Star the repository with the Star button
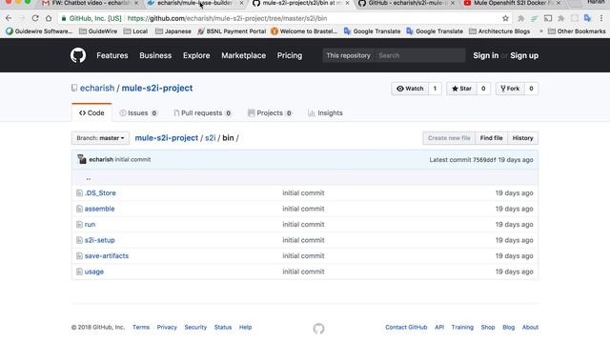Screen dimensions: 610x343 (461, 89)
